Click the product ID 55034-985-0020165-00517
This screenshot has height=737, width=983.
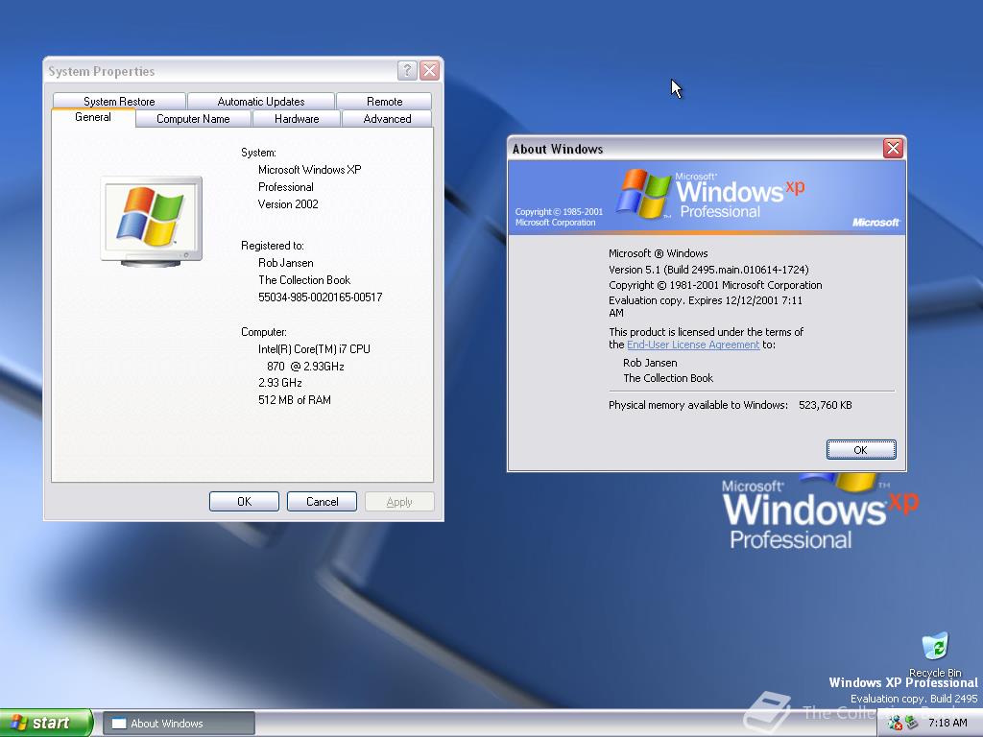click(320, 297)
